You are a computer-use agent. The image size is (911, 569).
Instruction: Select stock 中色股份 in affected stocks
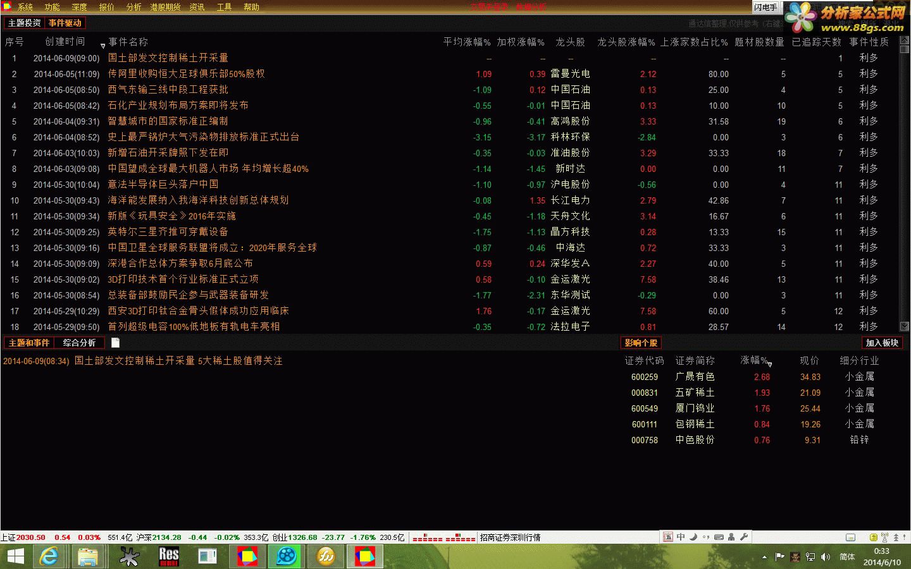695,439
